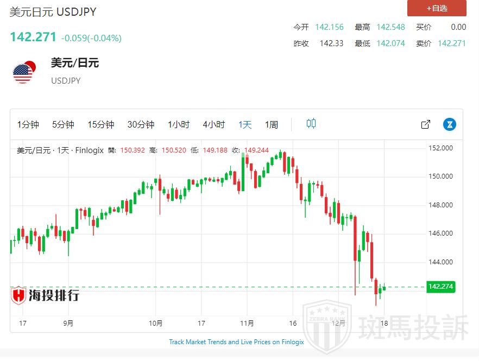479x361 pixels.
Task: Click the 11月 marker on time axis
Action: coord(247,323)
